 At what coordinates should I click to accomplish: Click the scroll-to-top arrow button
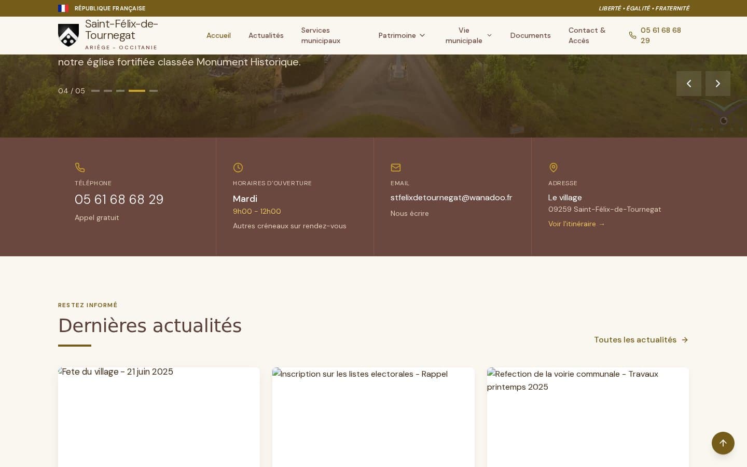tap(723, 443)
